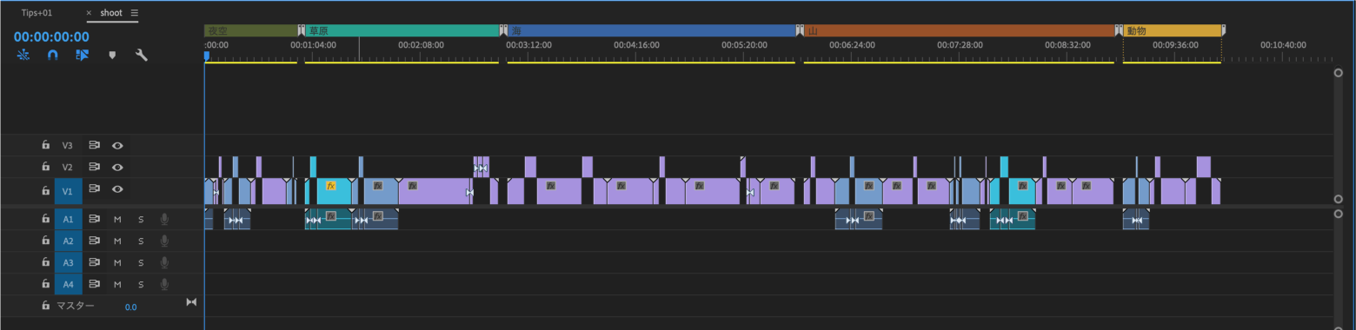Click the master volume value 0.0
The height and width of the screenshot is (330, 1356).
click(x=130, y=307)
